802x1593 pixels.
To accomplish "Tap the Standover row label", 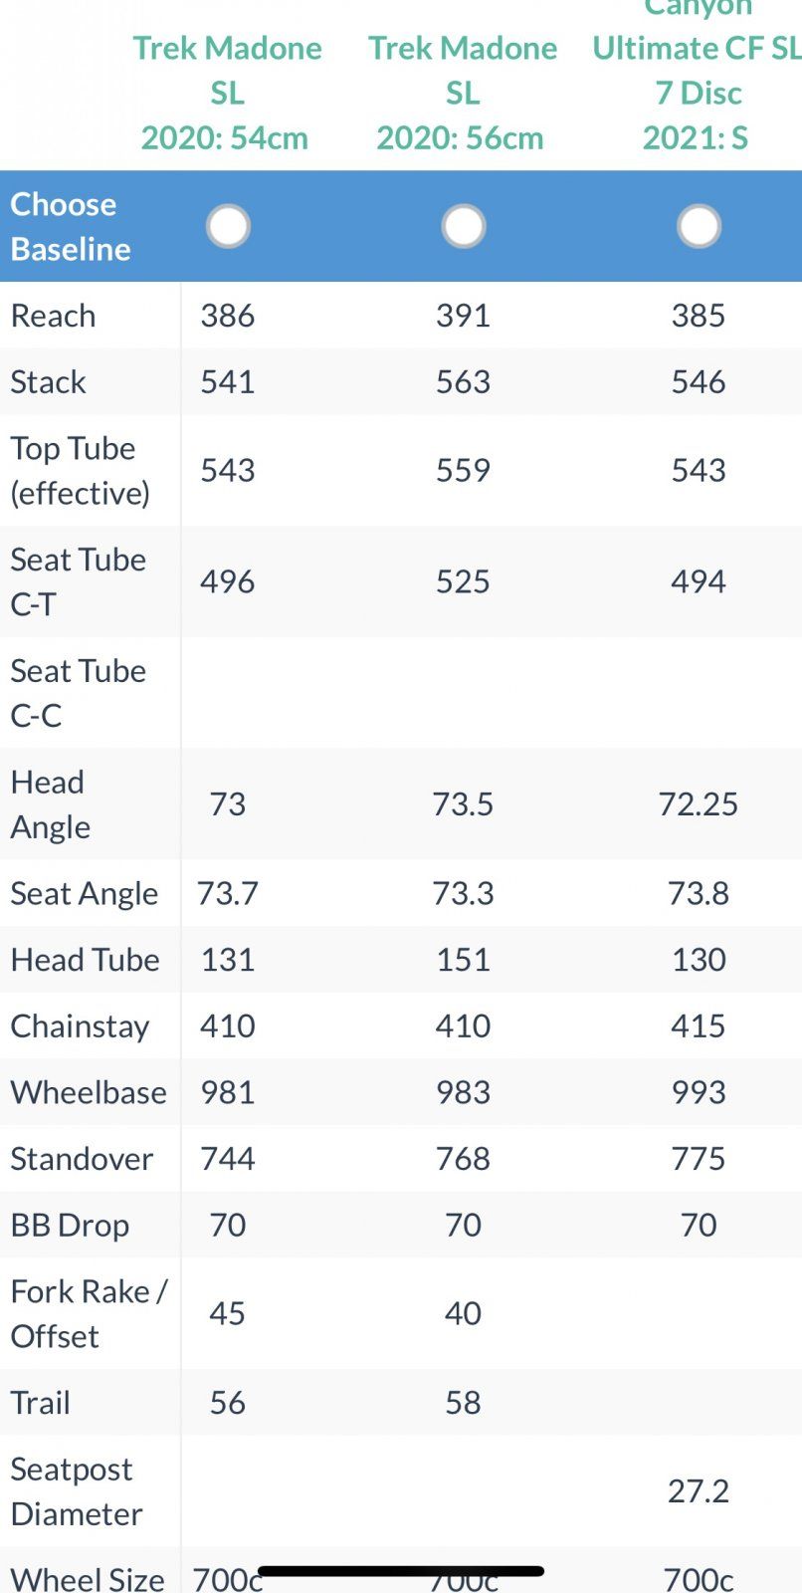I will pos(82,1159).
